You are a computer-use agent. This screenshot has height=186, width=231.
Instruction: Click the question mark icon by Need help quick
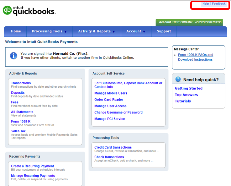point(178,79)
